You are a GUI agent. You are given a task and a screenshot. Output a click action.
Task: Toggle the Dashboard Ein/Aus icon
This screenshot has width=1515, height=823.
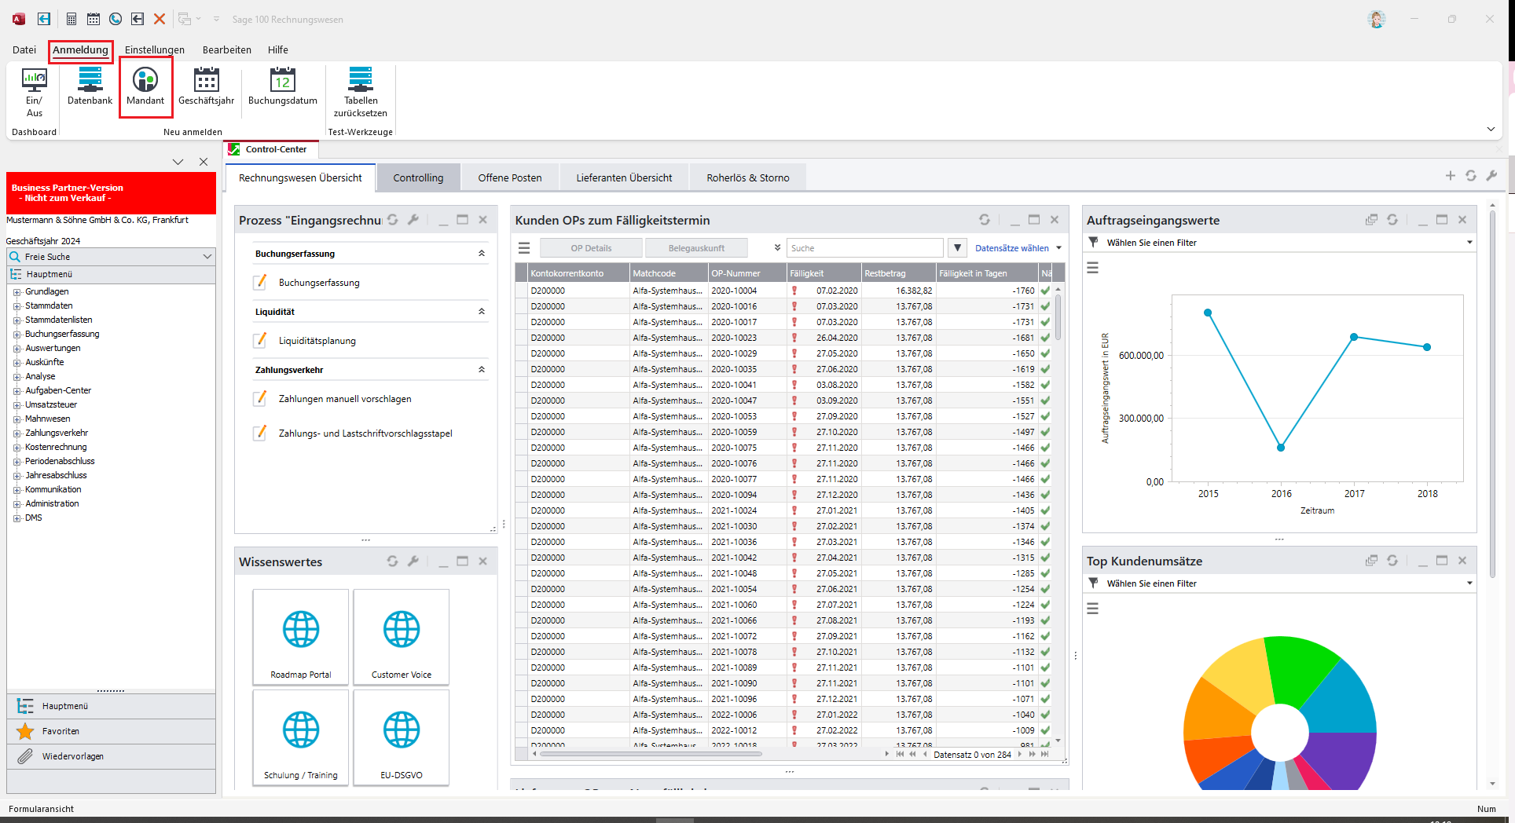pyautogui.click(x=34, y=80)
